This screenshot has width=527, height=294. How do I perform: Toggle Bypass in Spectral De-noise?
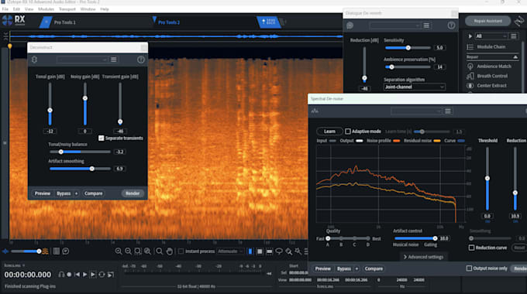pyautogui.click(x=344, y=268)
